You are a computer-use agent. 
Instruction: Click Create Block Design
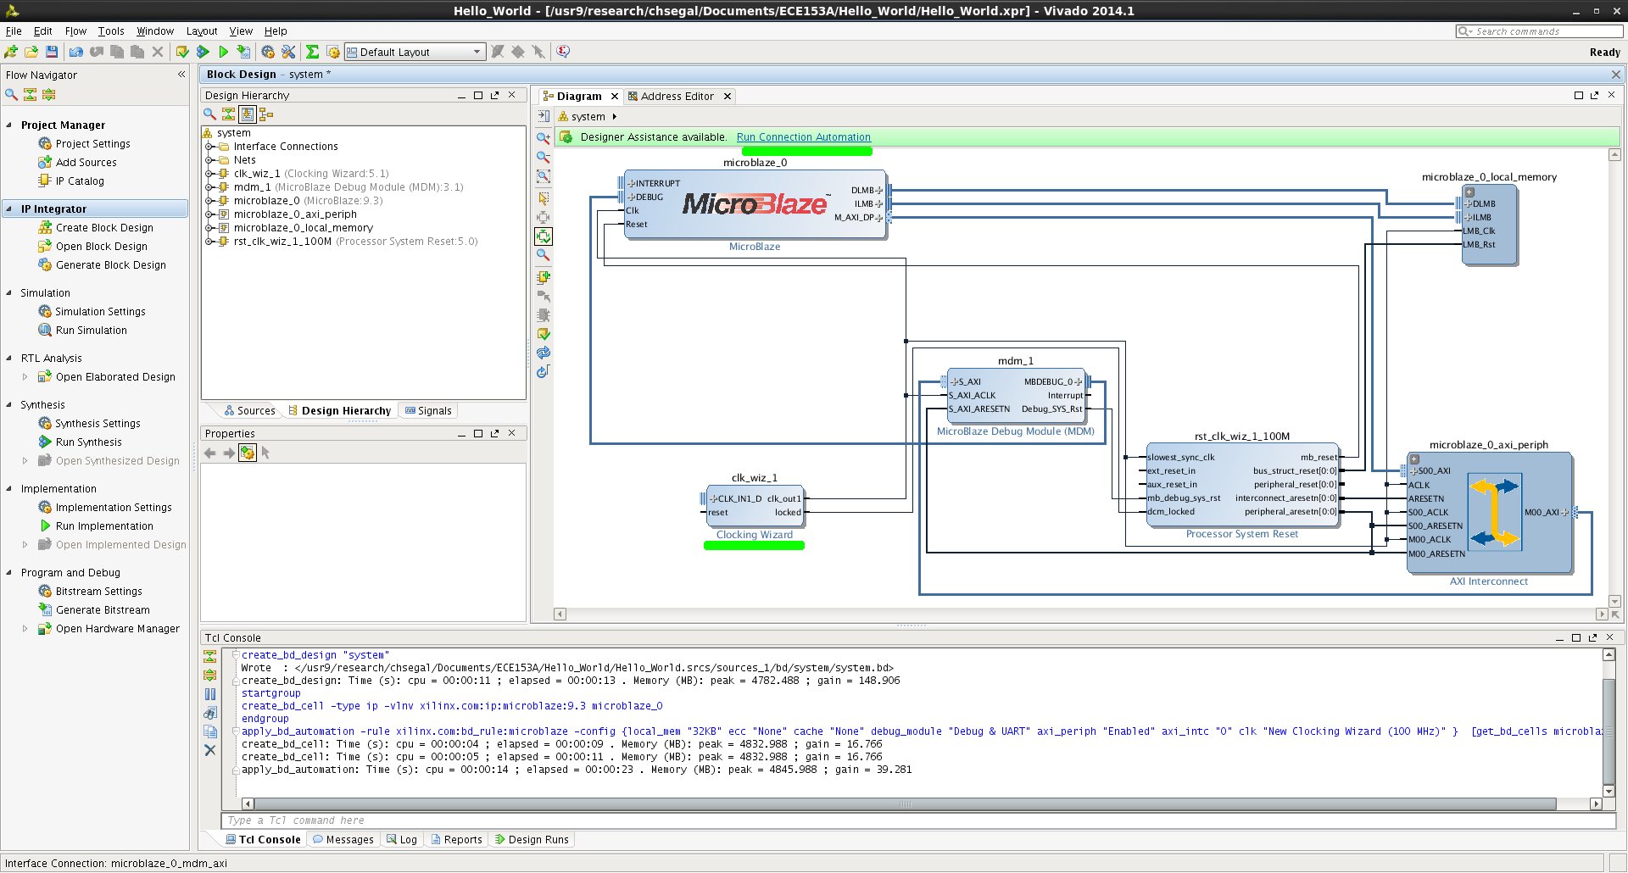(x=104, y=228)
